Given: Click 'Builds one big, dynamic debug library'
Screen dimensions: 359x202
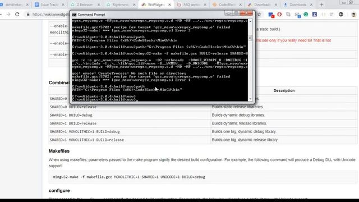Looking at the screenshot, I should pyautogui.click(x=284, y=132).
